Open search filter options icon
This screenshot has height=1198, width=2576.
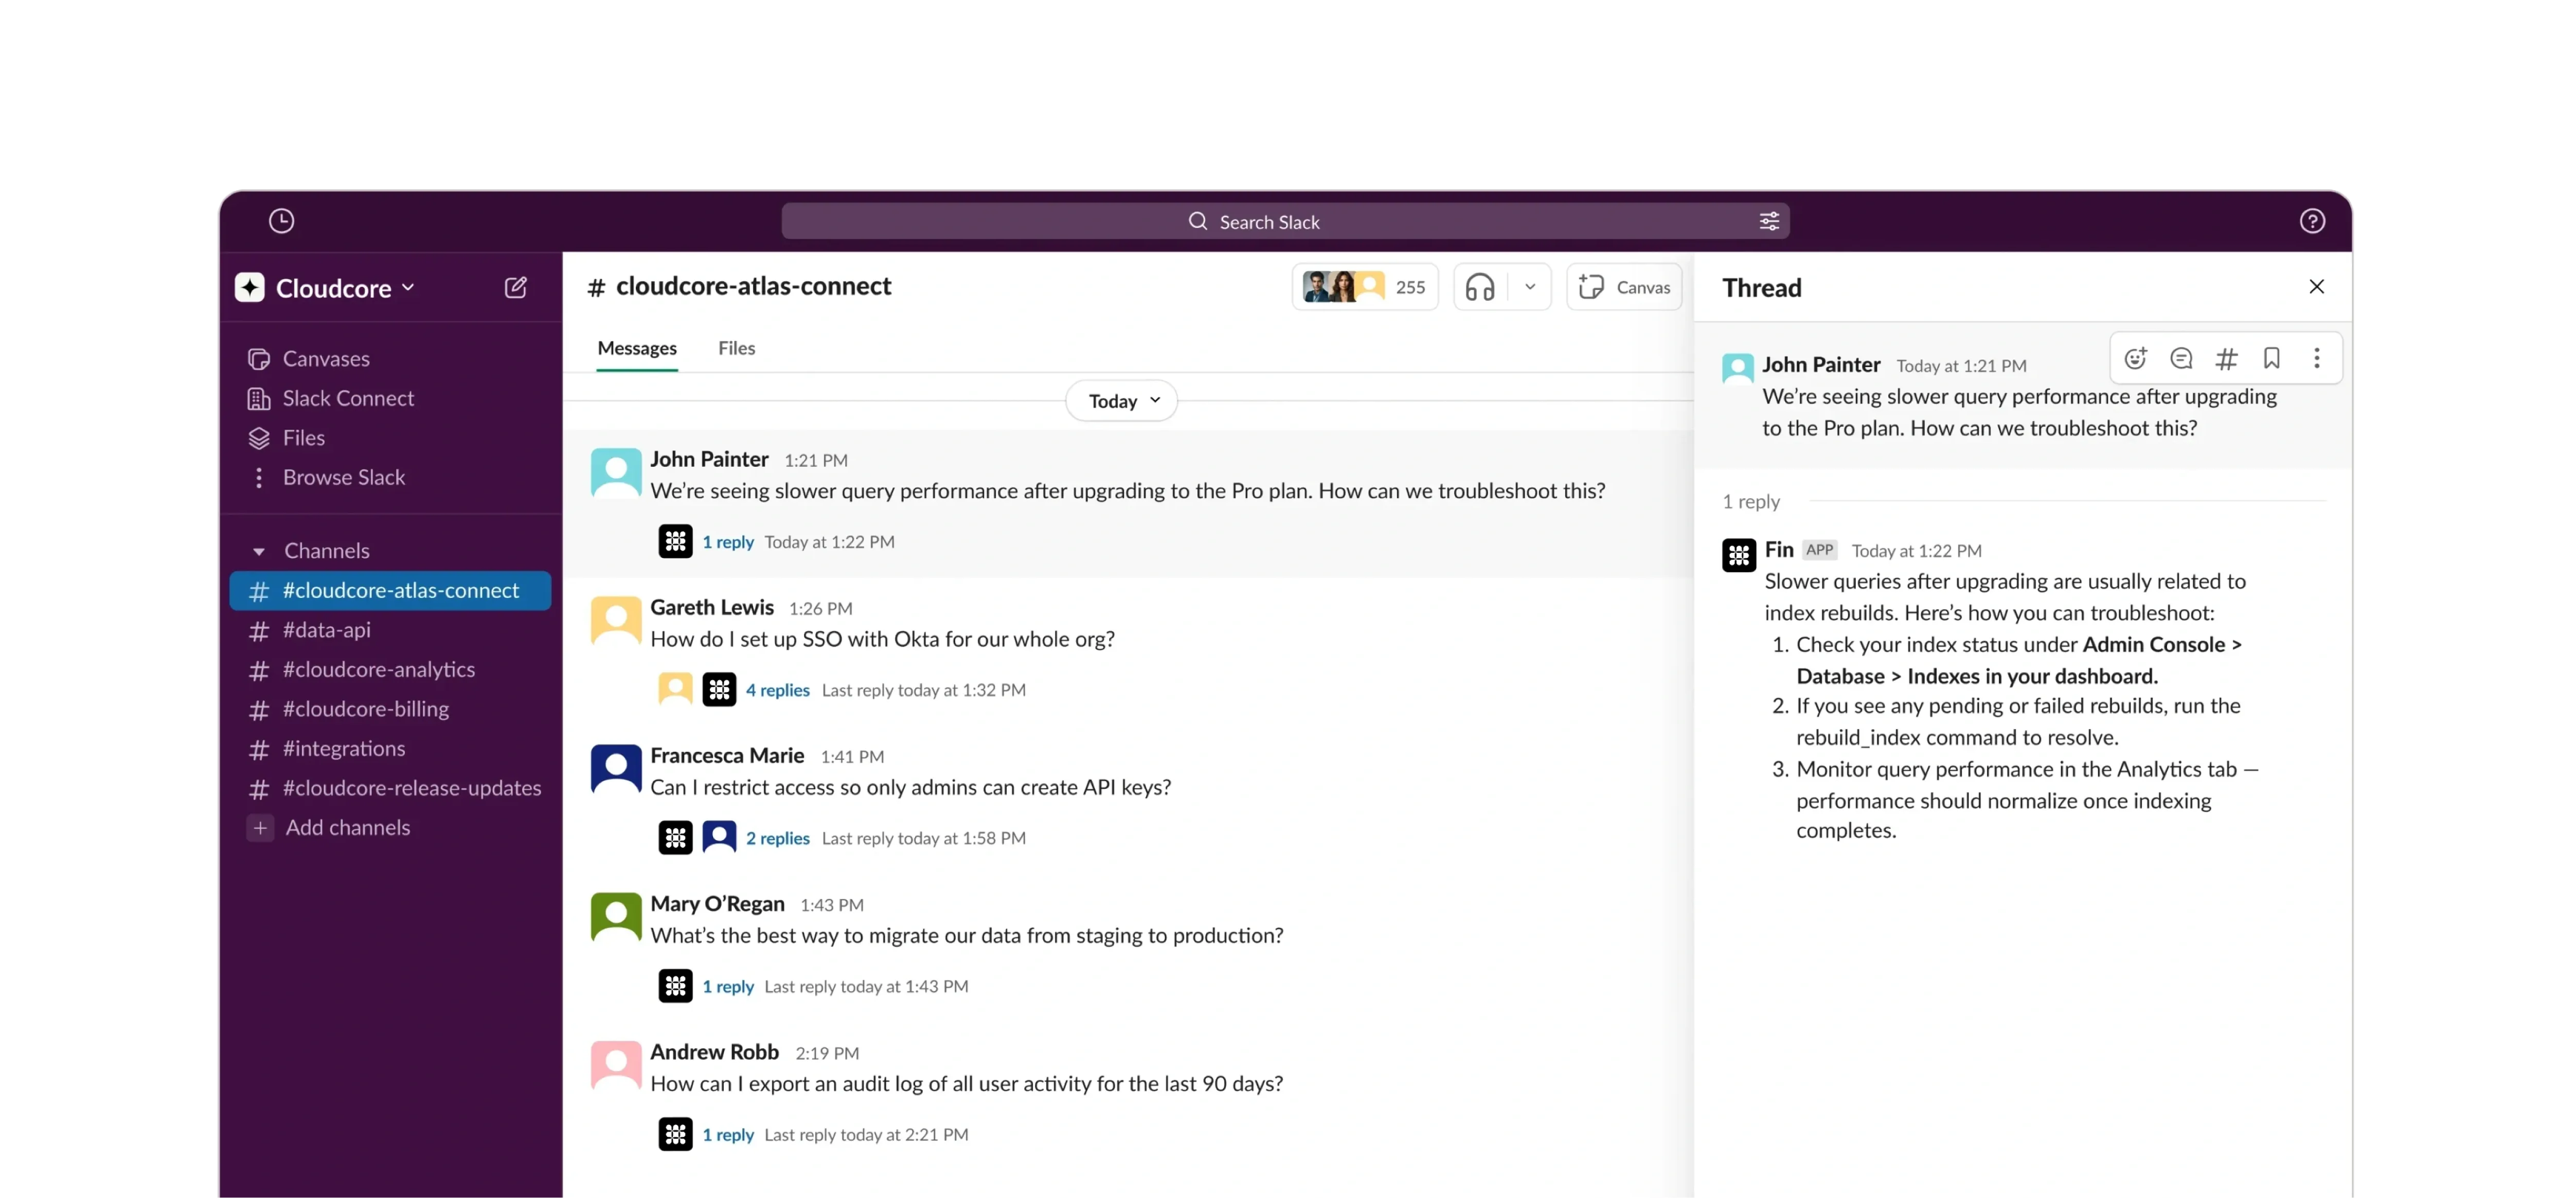pyautogui.click(x=1769, y=221)
